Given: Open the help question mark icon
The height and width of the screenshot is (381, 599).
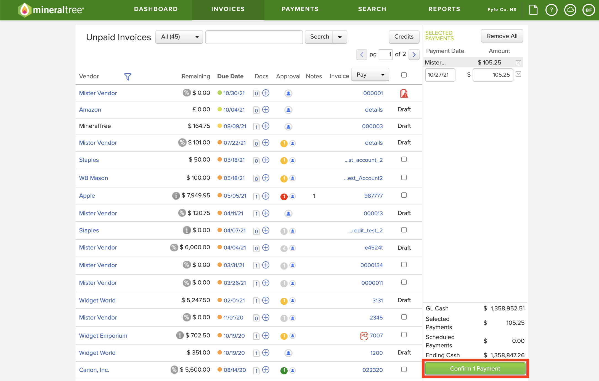Looking at the screenshot, I should [x=551, y=10].
